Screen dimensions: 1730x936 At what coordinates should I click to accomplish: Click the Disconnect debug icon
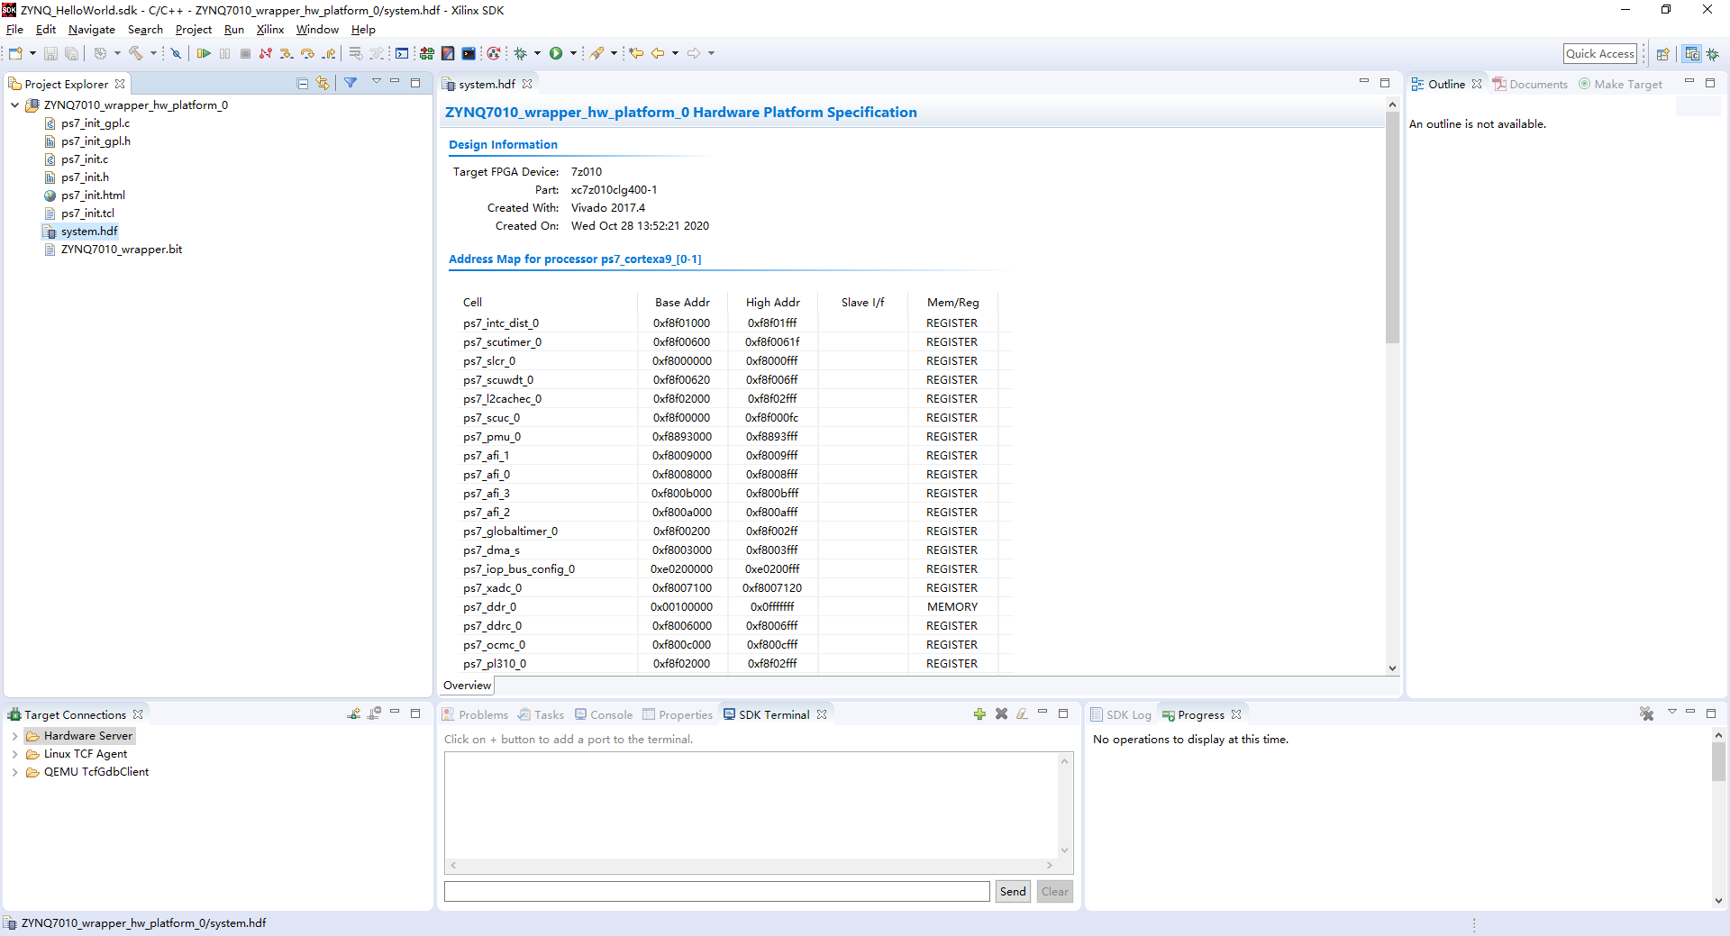click(x=266, y=54)
